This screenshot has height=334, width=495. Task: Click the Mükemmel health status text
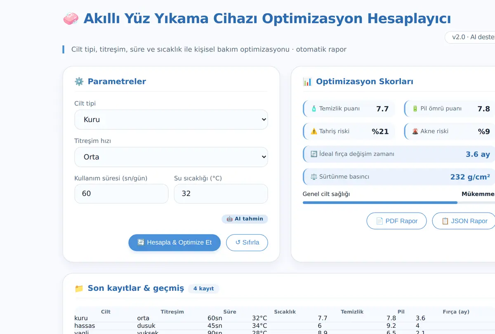[x=478, y=194]
